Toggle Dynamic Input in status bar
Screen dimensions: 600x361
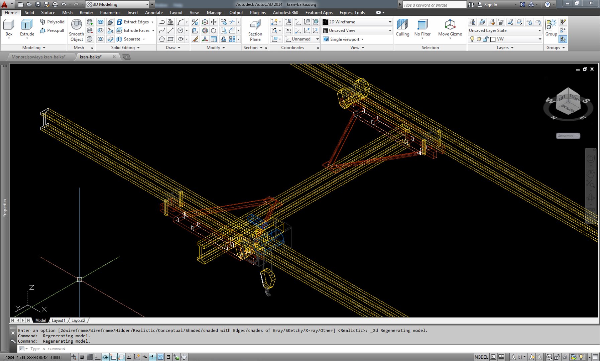pos(145,357)
